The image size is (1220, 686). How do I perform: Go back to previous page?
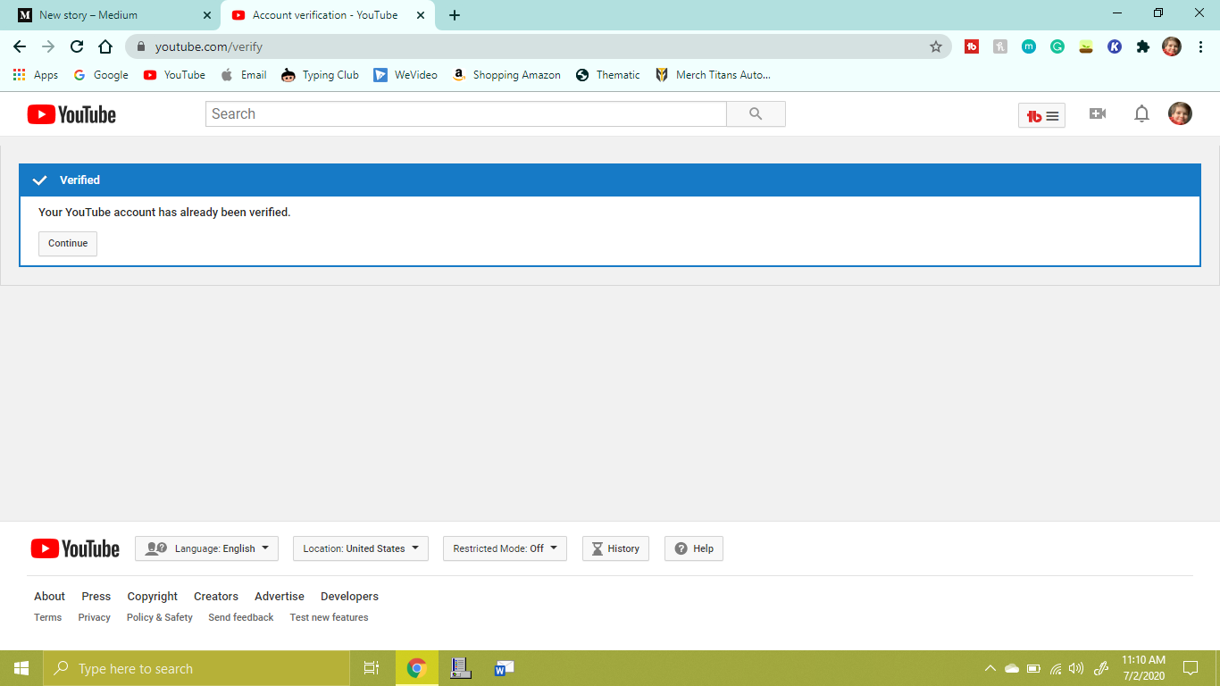click(x=20, y=46)
